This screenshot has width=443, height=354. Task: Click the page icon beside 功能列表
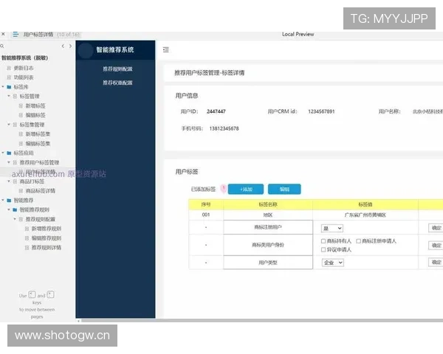click(x=9, y=77)
